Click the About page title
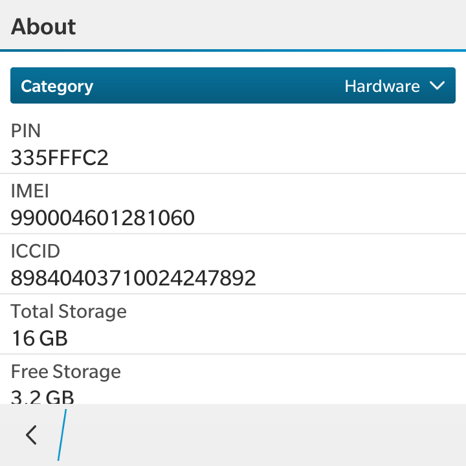The width and height of the screenshot is (466, 466). [43, 27]
